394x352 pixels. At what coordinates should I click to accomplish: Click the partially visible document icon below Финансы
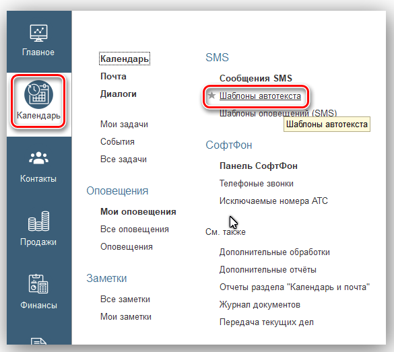point(38,341)
